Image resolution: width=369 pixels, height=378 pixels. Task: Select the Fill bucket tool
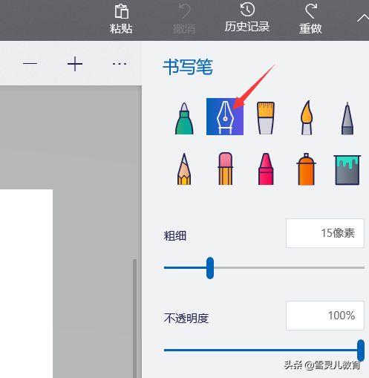(x=347, y=170)
